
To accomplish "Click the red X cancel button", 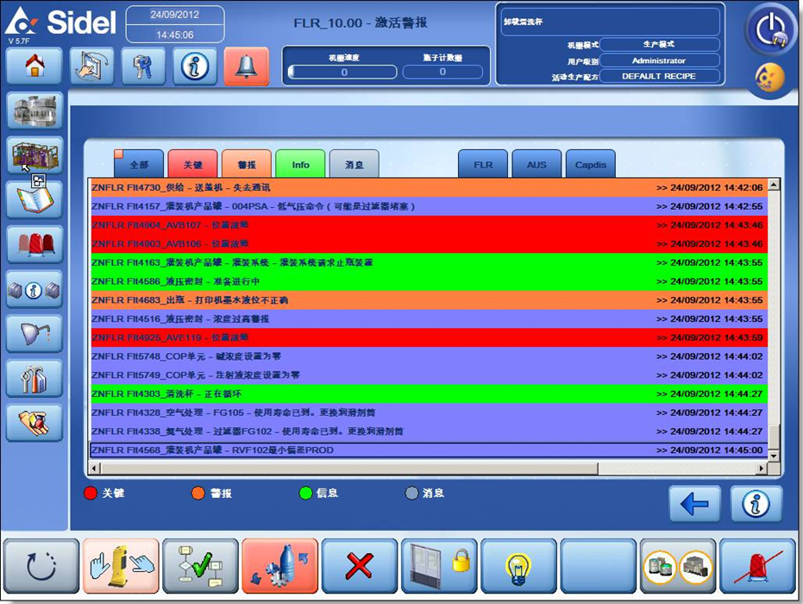I will click(x=360, y=566).
